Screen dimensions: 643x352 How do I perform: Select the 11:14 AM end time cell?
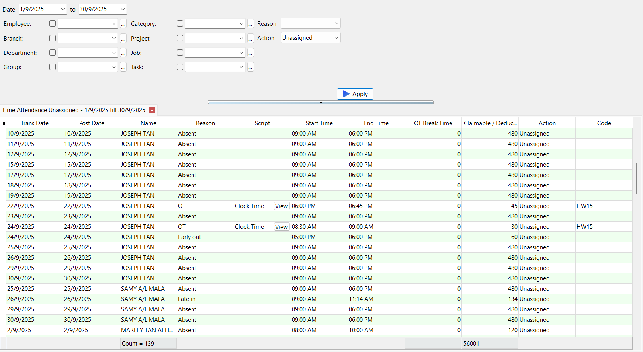pos(376,299)
